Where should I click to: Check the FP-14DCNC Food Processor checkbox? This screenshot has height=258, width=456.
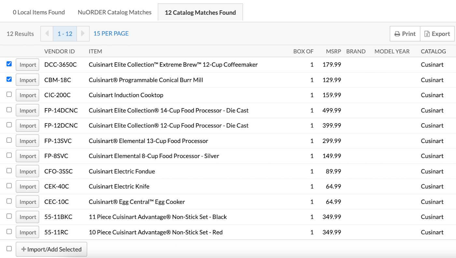pyautogui.click(x=9, y=110)
